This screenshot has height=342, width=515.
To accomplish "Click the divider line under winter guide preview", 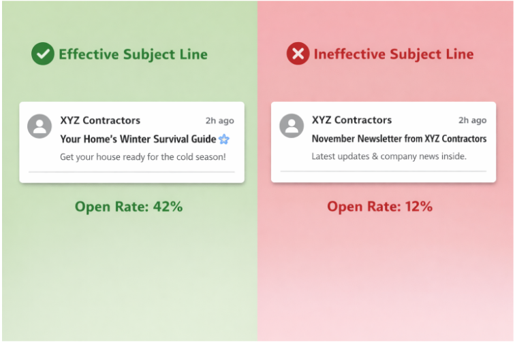I will click(131, 173).
